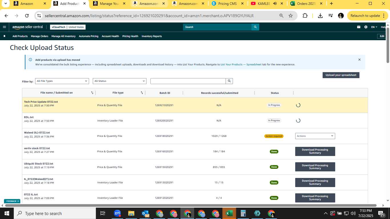Open the notification center with 23 badge

(x=382, y=214)
